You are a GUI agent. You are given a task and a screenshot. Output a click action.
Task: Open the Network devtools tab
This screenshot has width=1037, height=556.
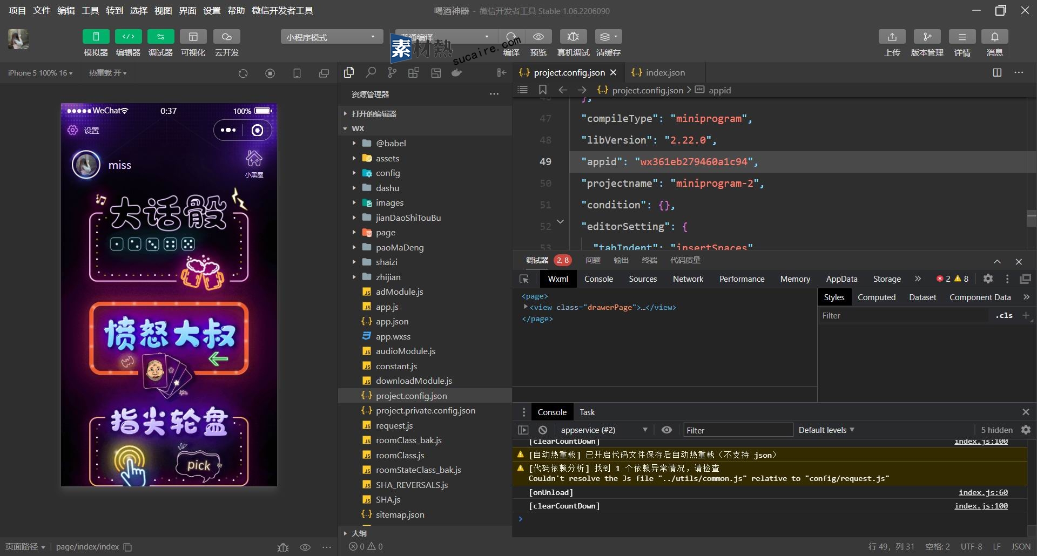pos(688,279)
